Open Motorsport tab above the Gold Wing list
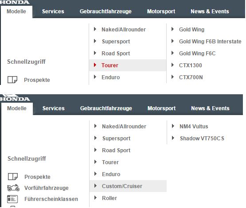 (161, 12)
